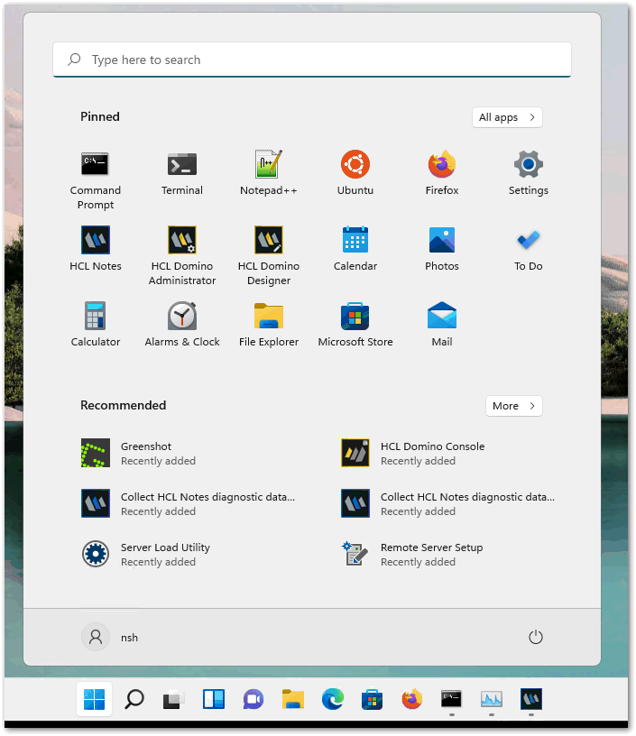
Task: Switch to Command Prompt on taskbar
Action: (x=452, y=699)
